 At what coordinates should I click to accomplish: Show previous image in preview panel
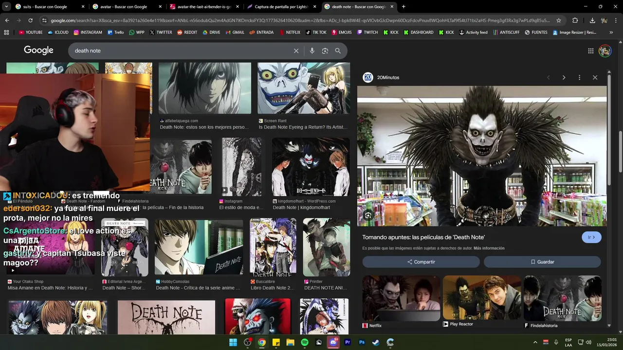click(548, 77)
